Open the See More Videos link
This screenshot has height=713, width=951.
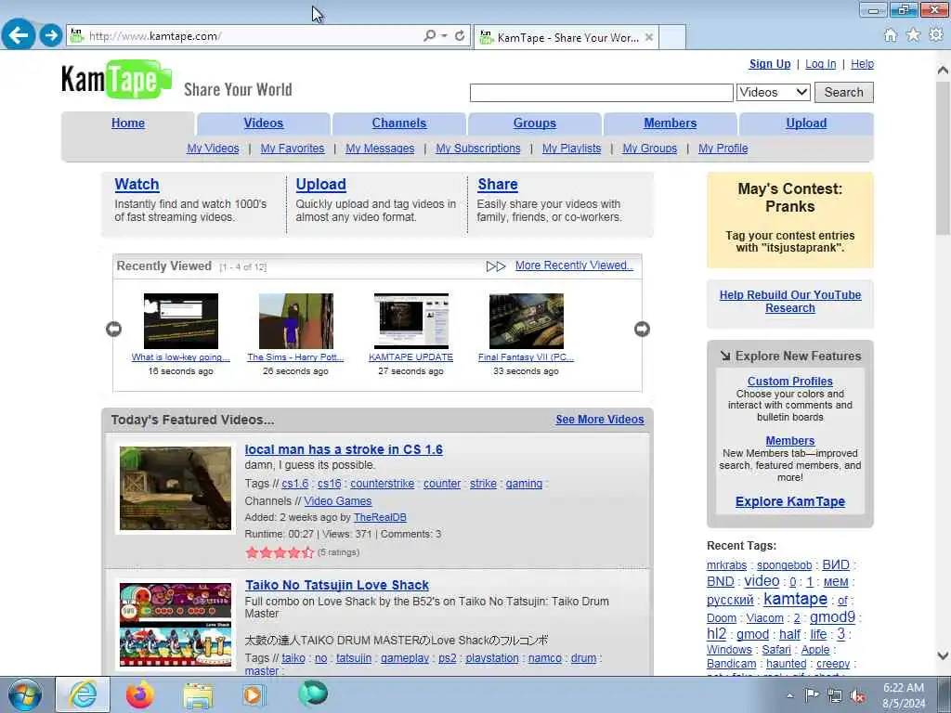(x=600, y=420)
